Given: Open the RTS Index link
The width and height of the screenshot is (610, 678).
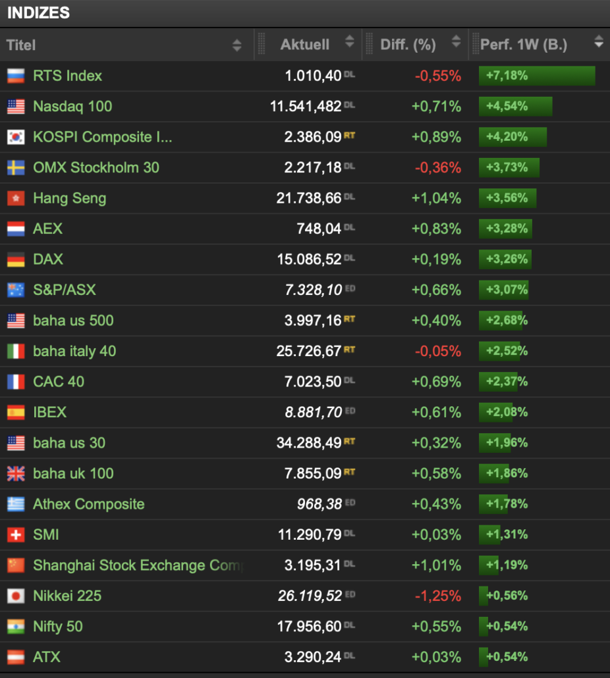Looking at the screenshot, I should pos(67,76).
